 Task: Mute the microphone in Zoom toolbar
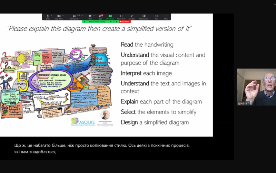pos(48,17)
